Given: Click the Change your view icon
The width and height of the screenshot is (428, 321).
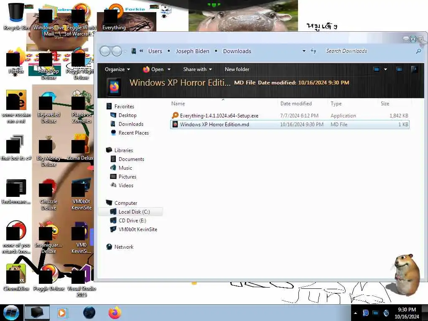Looking at the screenshot, I should (x=377, y=69).
